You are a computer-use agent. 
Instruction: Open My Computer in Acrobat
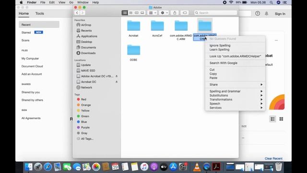click(x=30, y=59)
